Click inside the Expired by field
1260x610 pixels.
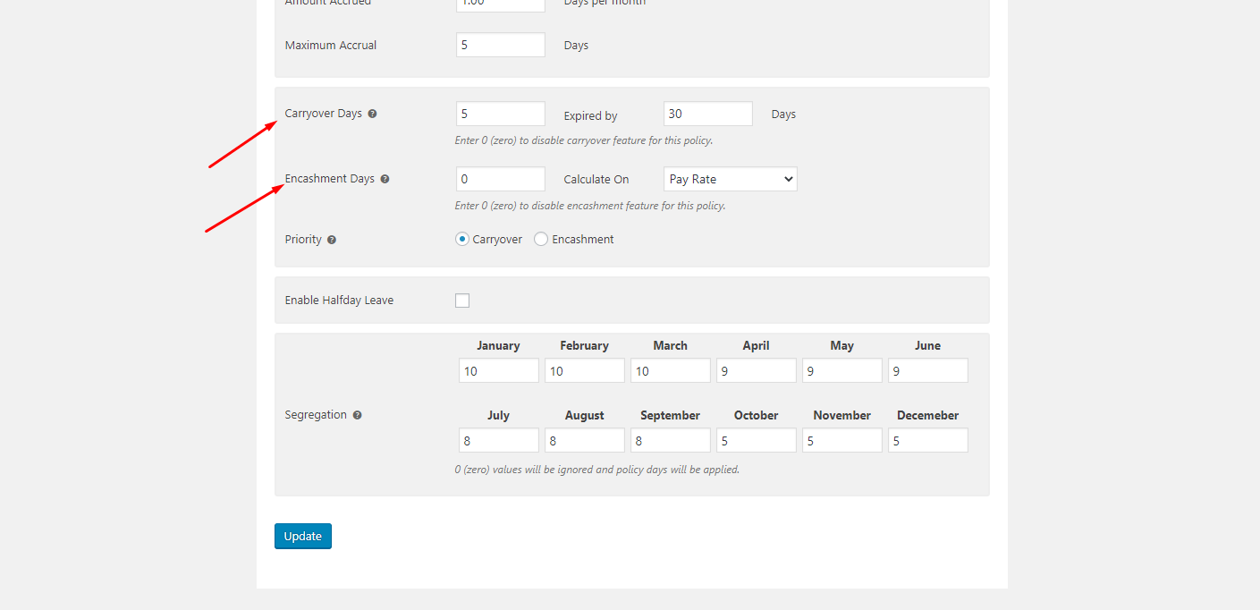click(707, 113)
